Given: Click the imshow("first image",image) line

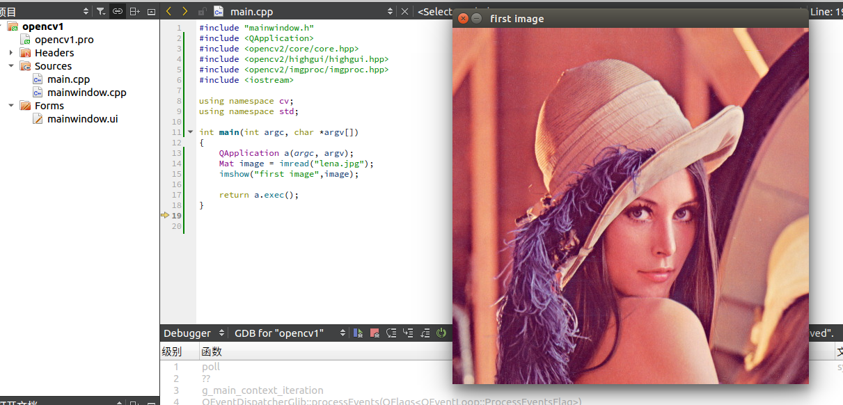Looking at the screenshot, I should click(x=289, y=174).
